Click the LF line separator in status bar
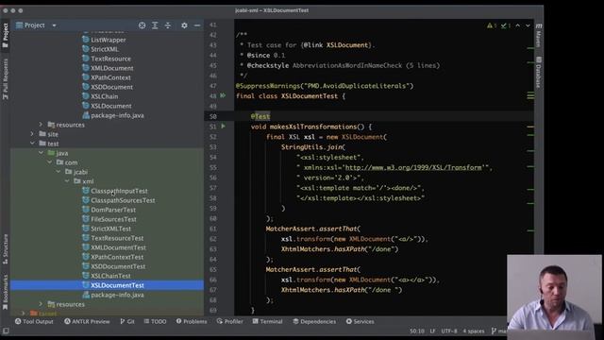Viewport: 604px width, 340px height. tap(433, 331)
